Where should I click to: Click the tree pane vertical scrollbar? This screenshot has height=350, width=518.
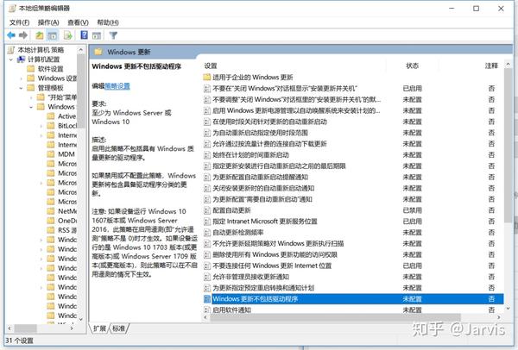[x=81, y=91]
